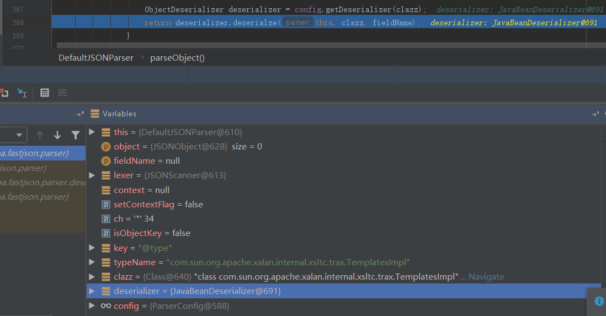This screenshot has height=316, width=606.
Task: Click the DefaultJSONParser breadcrumb
Action: [96, 57]
